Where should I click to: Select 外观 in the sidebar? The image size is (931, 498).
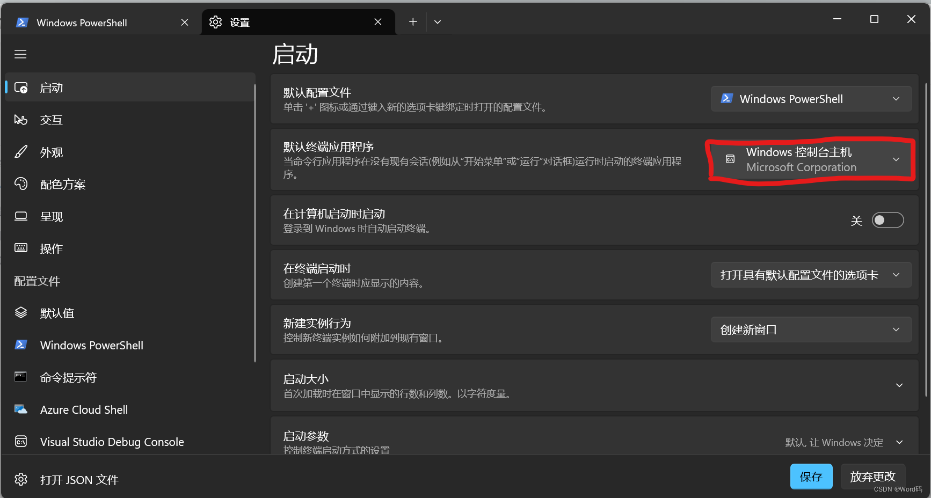click(130, 152)
